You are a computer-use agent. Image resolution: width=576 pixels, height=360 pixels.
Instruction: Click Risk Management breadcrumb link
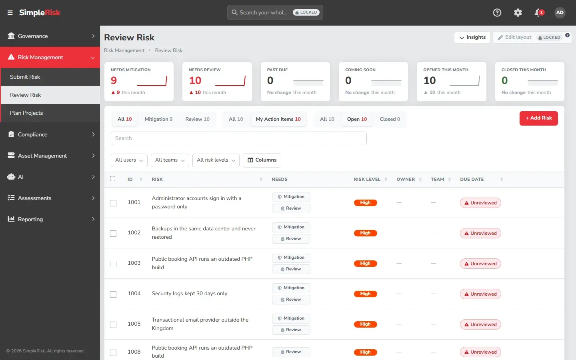124,50
